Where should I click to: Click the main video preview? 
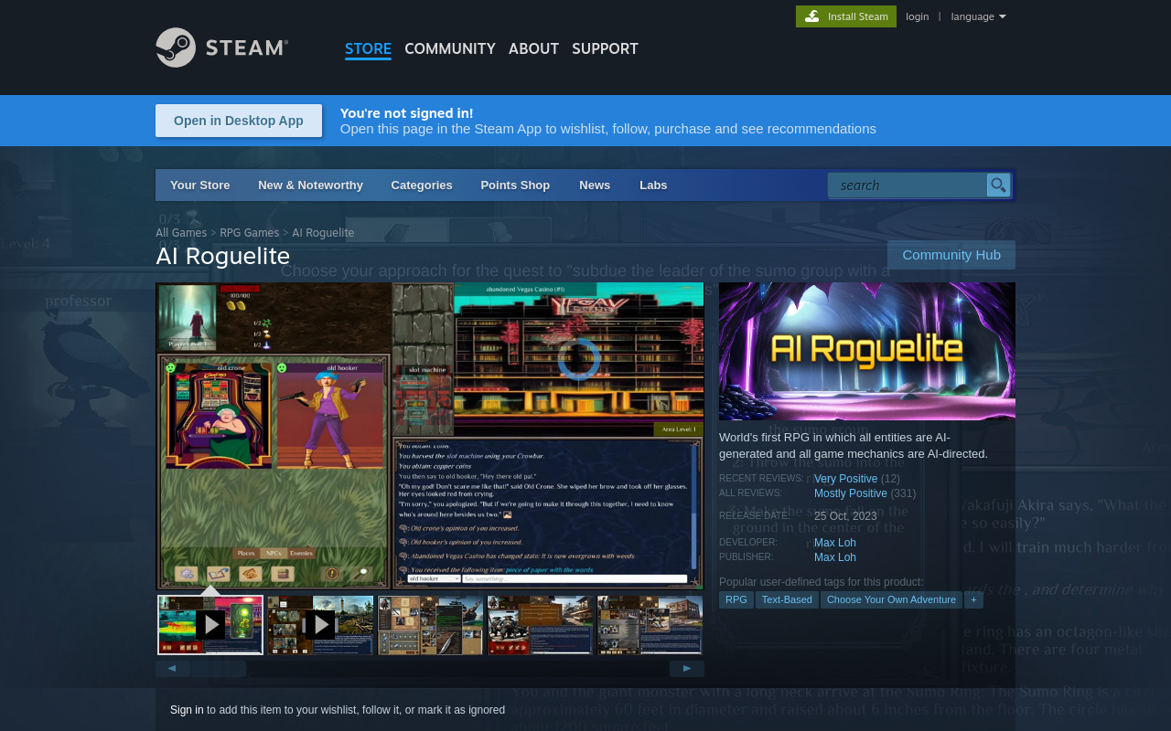pos(430,436)
